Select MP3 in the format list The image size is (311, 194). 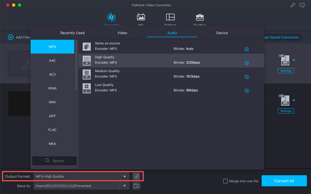[52, 47]
